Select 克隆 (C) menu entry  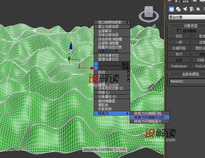tap(112, 92)
